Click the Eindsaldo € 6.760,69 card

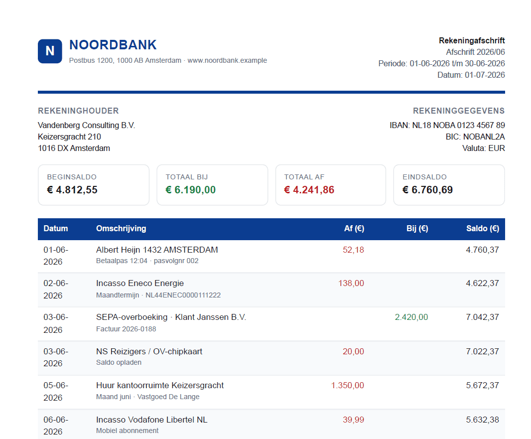pos(449,185)
